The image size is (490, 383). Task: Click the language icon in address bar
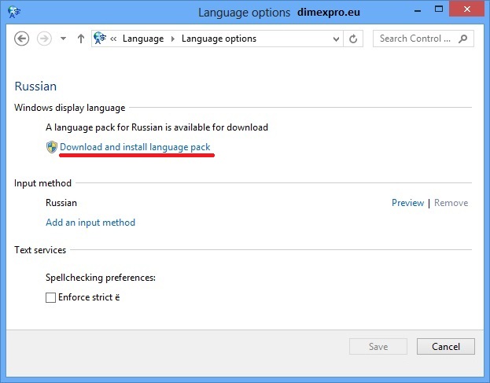click(100, 39)
